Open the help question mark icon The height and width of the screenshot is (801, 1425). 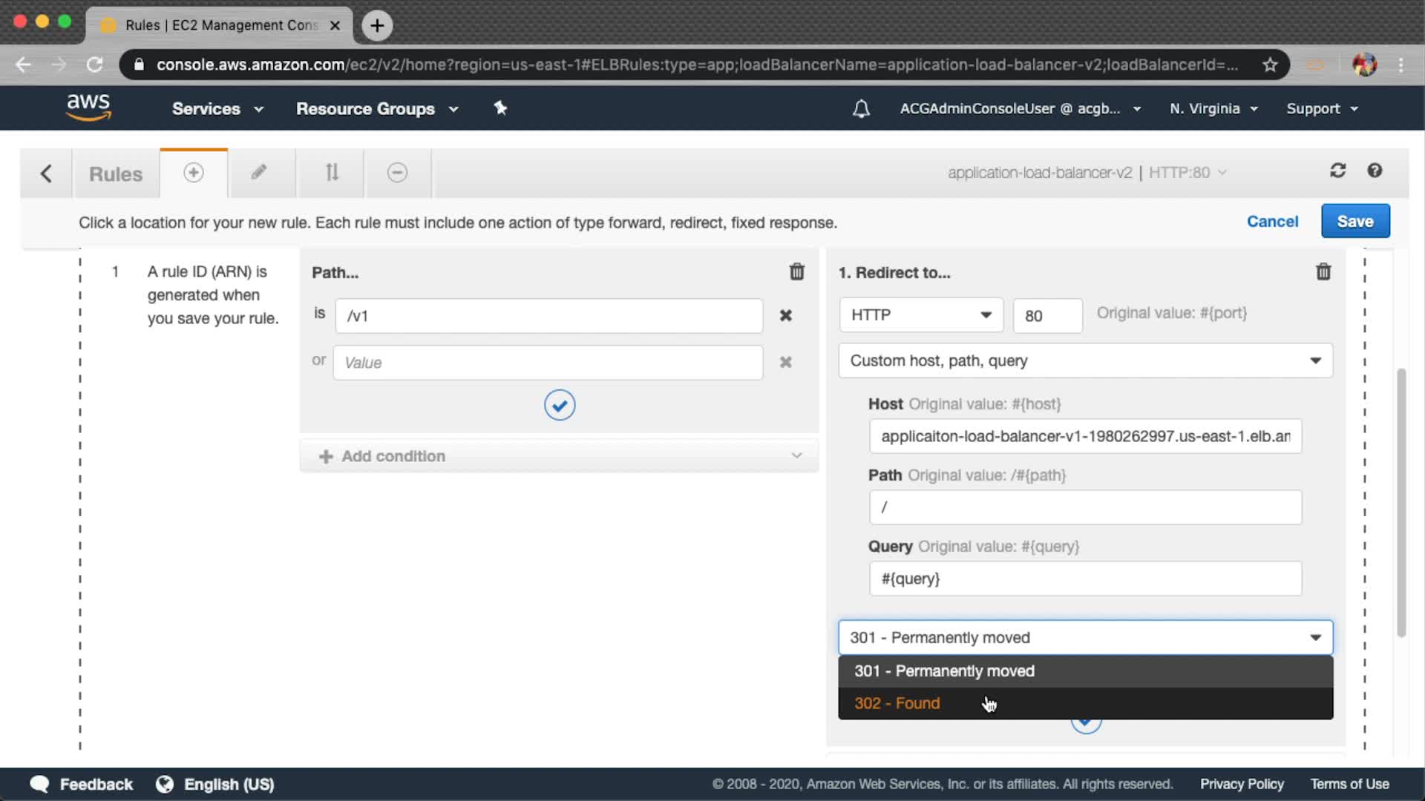[x=1375, y=171]
